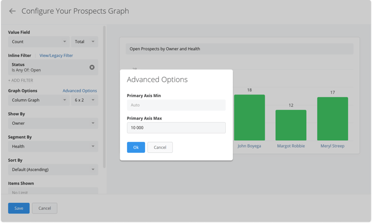The width and height of the screenshot is (372, 223).
Task: Click the back arrow icon
Action: tap(12, 11)
